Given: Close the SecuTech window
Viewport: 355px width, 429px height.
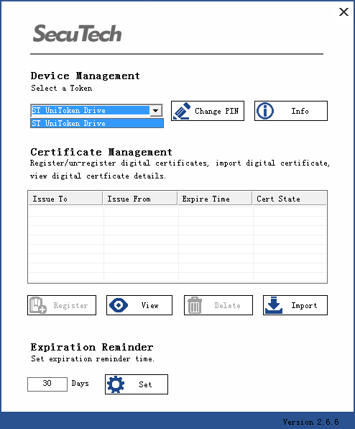Looking at the screenshot, I should coord(344,12).
